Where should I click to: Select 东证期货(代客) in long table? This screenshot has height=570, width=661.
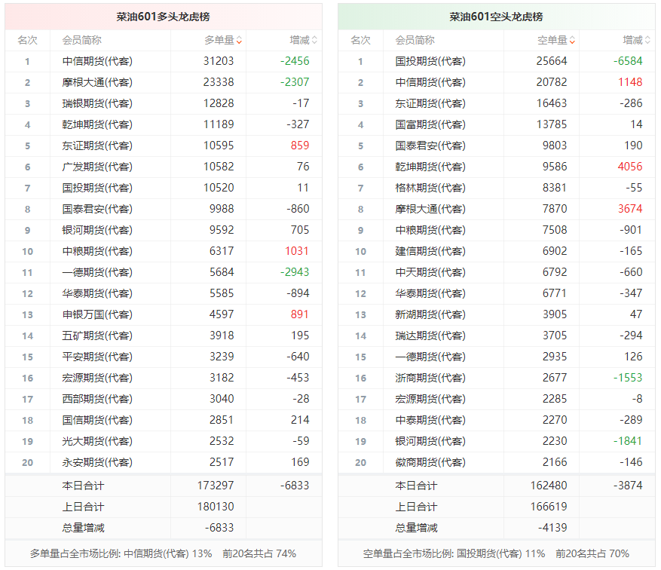[97, 146]
